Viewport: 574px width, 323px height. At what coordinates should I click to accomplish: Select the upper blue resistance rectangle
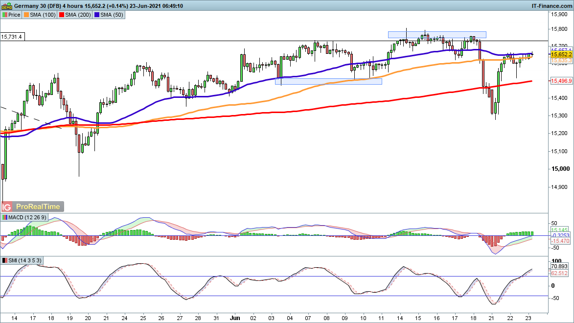(x=436, y=34)
